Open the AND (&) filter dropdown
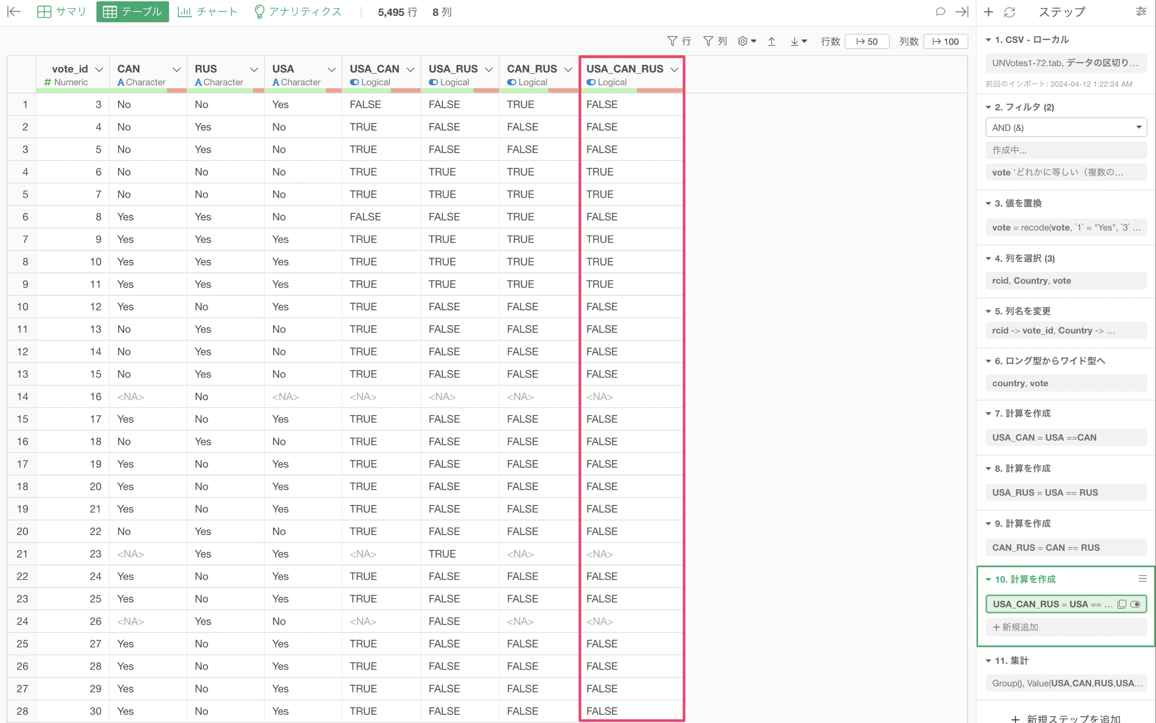1156x723 pixels. 1066,127
